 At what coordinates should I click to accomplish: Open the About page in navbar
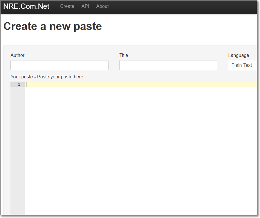coord(102,6)
